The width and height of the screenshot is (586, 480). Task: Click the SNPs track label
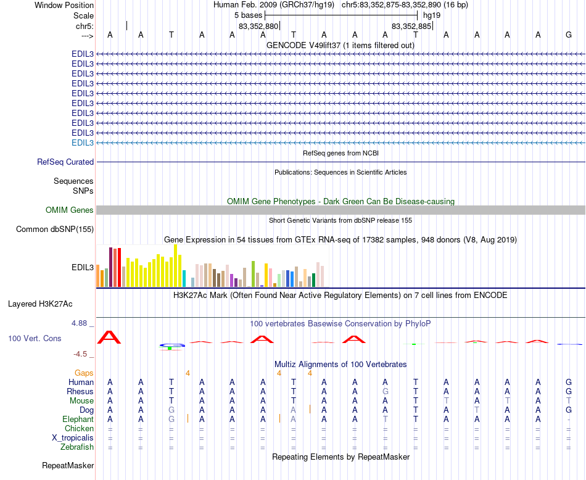[x=83, y=191]
